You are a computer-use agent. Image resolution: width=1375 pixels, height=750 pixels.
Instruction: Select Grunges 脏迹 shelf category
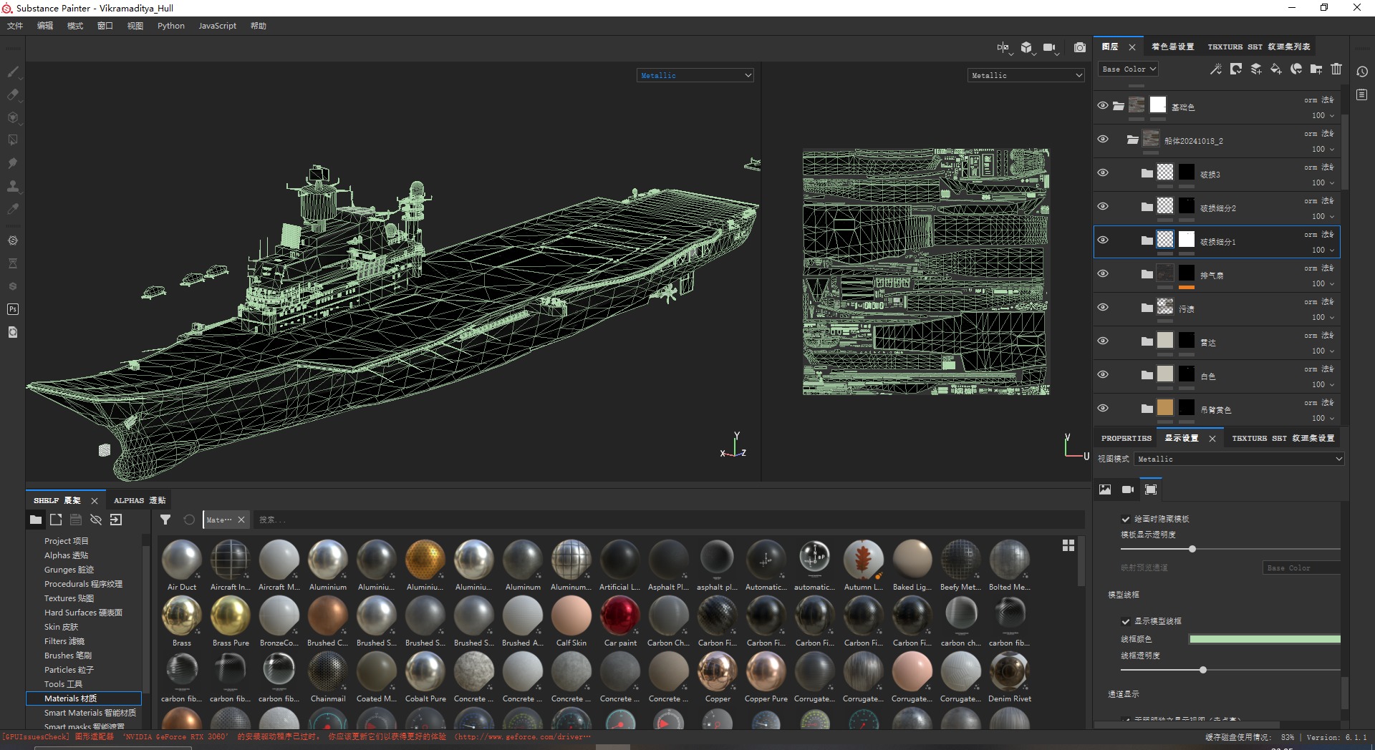coord(69,570)
